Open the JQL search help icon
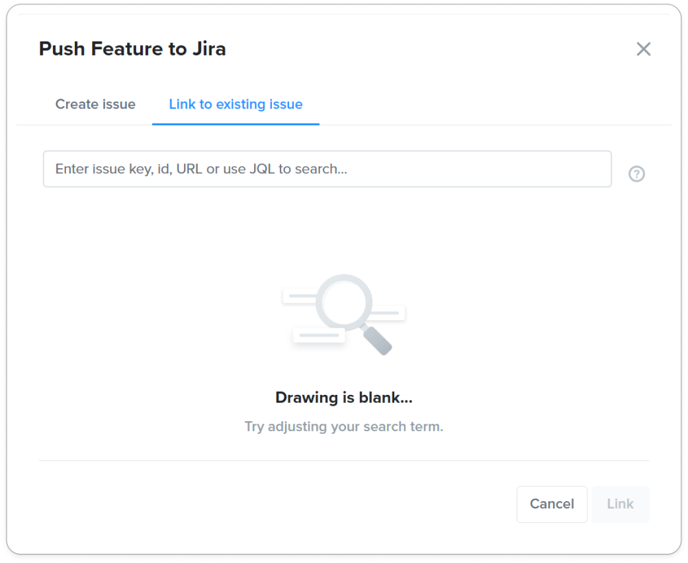This screenshot has width=688, height=563. [636, 174]
